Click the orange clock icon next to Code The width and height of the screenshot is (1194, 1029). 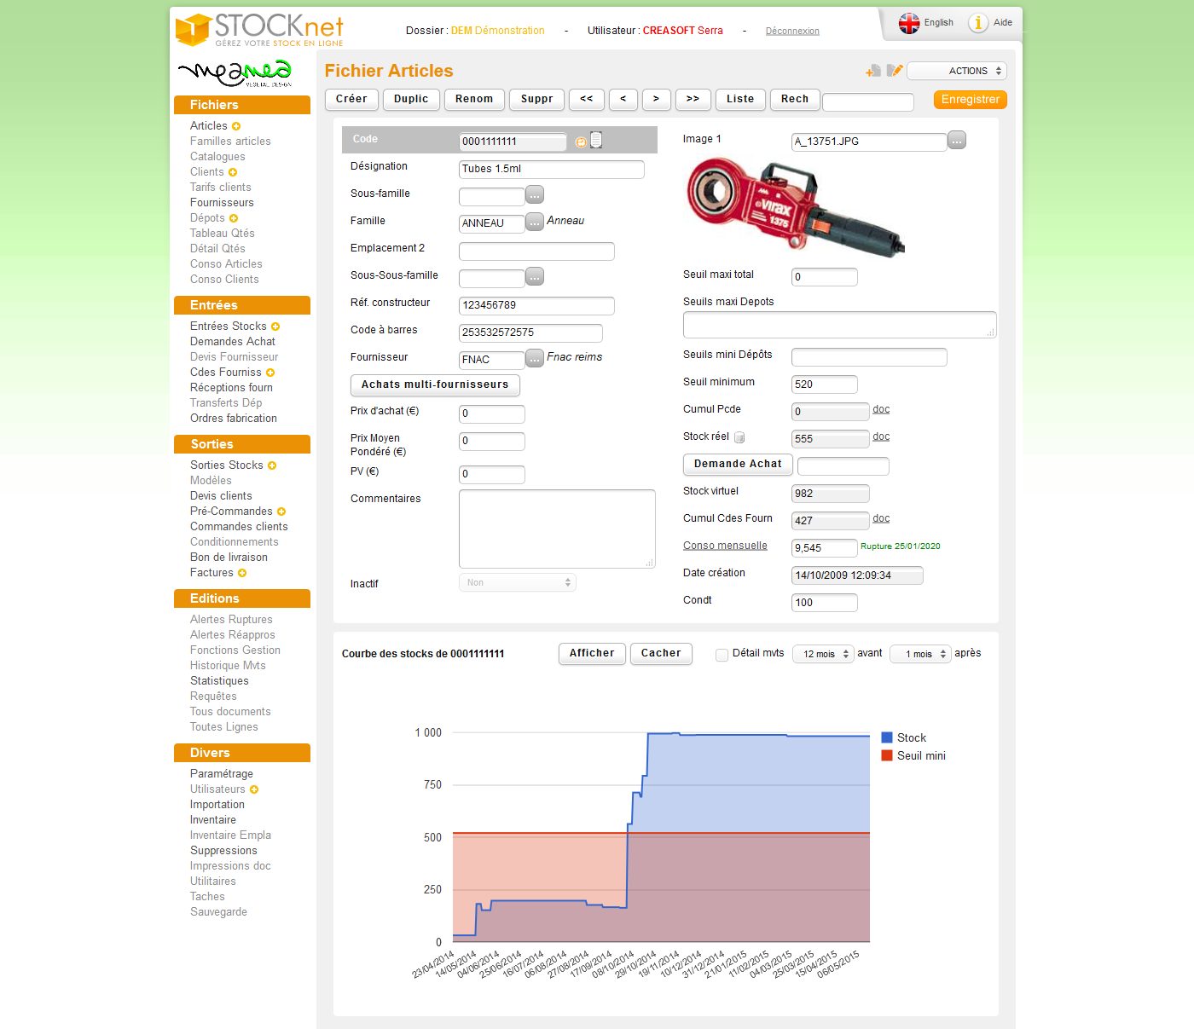point(581,142)
